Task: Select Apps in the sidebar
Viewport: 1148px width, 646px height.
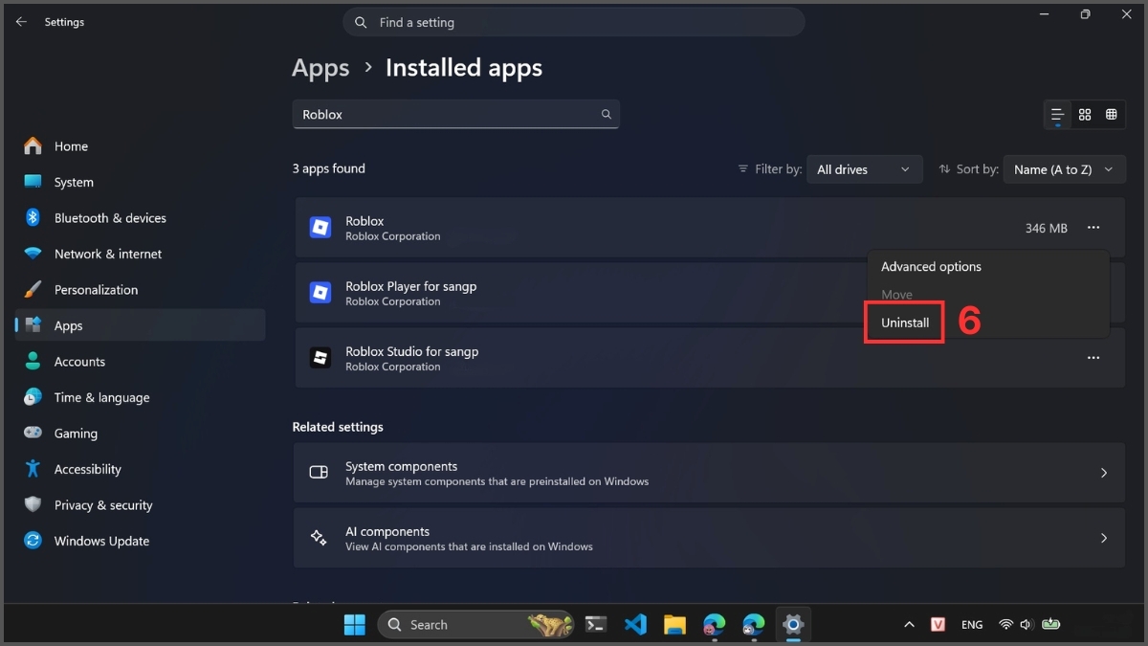Action: point(141,325)
